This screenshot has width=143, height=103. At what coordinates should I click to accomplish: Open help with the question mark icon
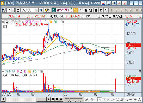click(125, 3)
